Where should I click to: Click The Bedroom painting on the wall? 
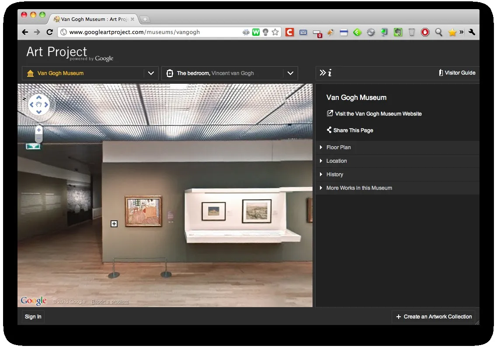pyautogui.click(x=143, y=211)
